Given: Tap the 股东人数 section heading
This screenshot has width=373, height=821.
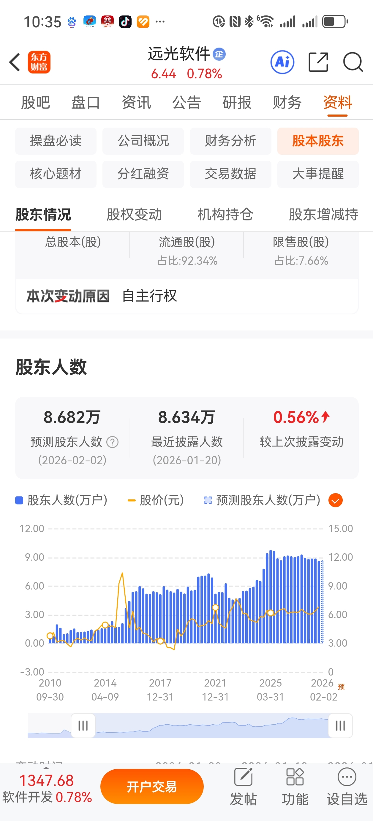Looking at the screenshot, I should pyautogui.click(x=51, y=367).
